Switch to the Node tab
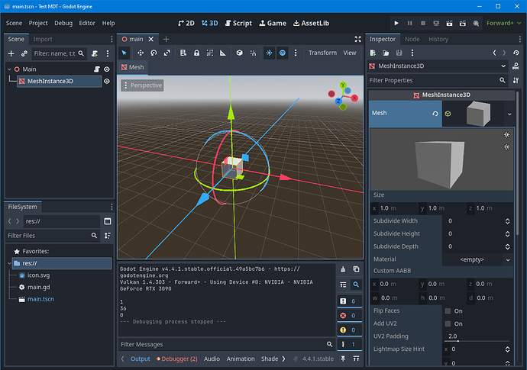 [x=412, y=39]
